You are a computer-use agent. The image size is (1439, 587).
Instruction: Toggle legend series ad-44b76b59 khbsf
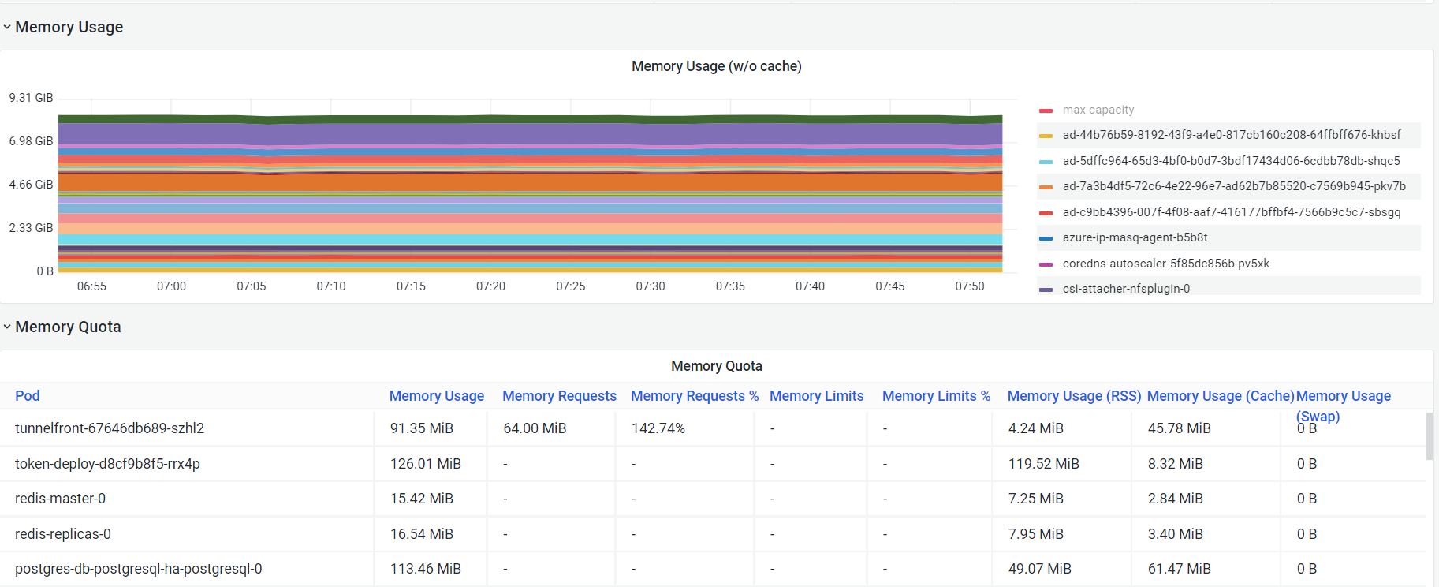1231,135
